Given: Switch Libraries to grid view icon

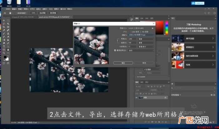Looking at the screenshot, I should [212, 95].
